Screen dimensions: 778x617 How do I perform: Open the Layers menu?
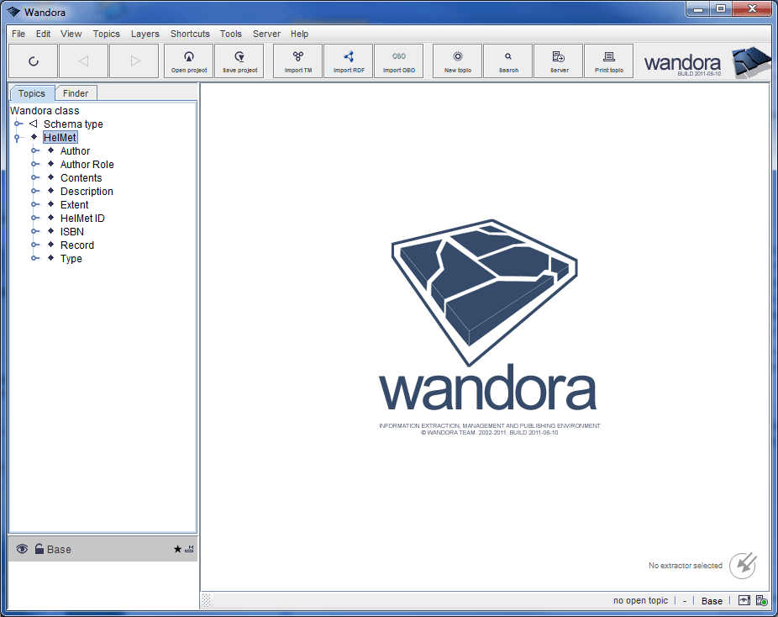(145, 34)
